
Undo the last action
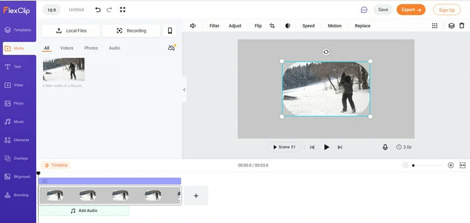[x=98, y=10]
